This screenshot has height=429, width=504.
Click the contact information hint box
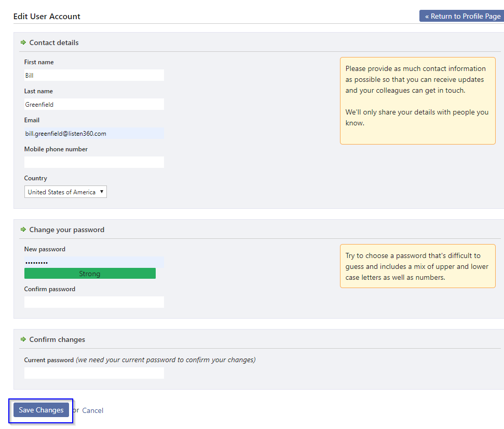click(x=417, y=101)
